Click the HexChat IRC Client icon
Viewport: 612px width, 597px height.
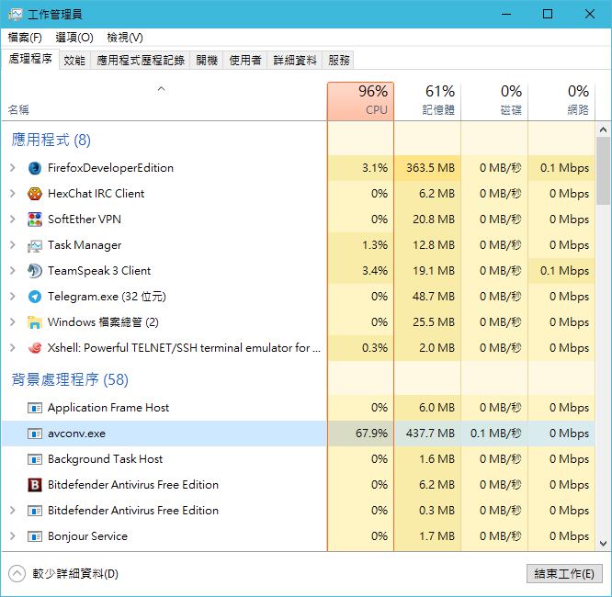click(35, 194)
